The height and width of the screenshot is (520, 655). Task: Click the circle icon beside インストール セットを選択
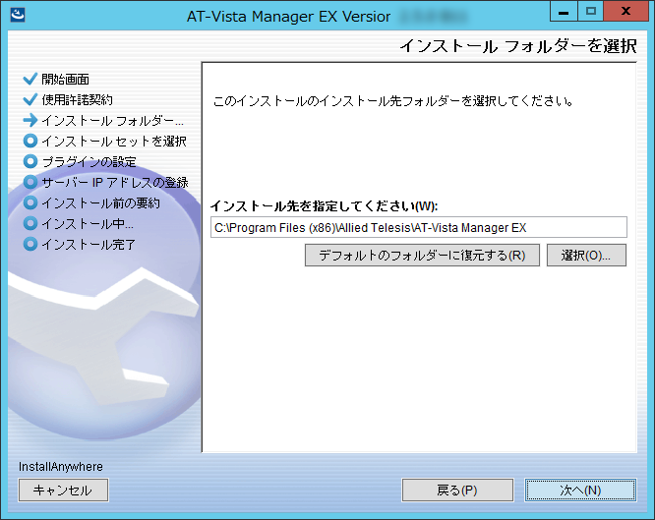(30, 142)
